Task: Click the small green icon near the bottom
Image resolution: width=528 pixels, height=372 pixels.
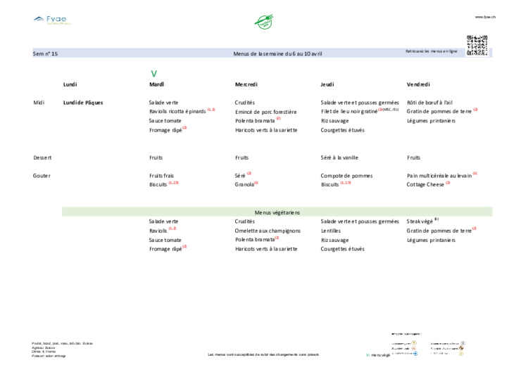Action: (x=367, y=354)
